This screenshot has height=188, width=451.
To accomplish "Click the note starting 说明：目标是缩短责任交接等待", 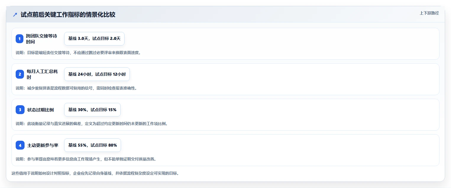I will click(78, 53).
